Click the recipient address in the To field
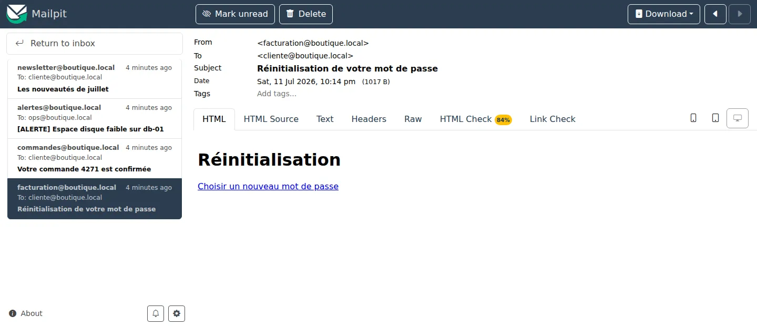The image size is (757, 326). click(305, 56)
